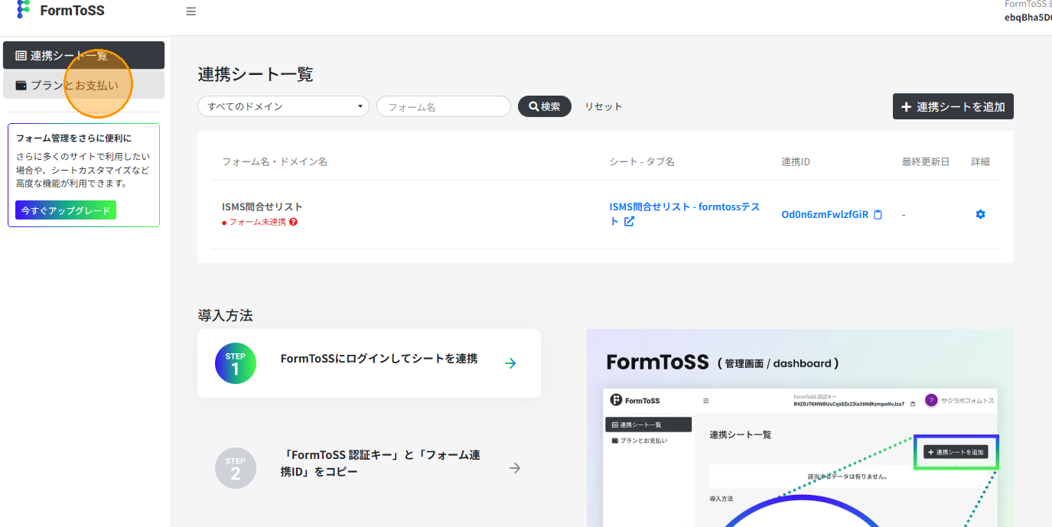Open settings gear for ISMS問合せリスト
Screen dimensions: 1052x527
[980, 214]
